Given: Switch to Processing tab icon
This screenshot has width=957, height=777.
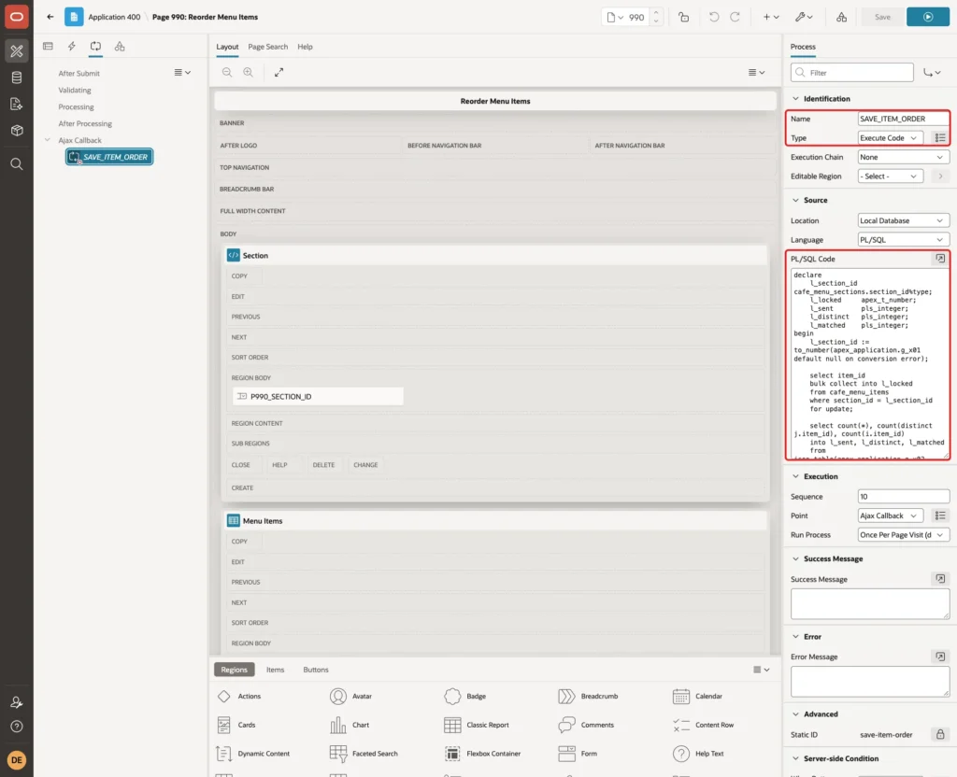Looking at the screenshot, I should coord(96,47).
